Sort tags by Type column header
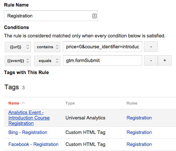This screenshot has height=151, width=176. coord(70,103)
